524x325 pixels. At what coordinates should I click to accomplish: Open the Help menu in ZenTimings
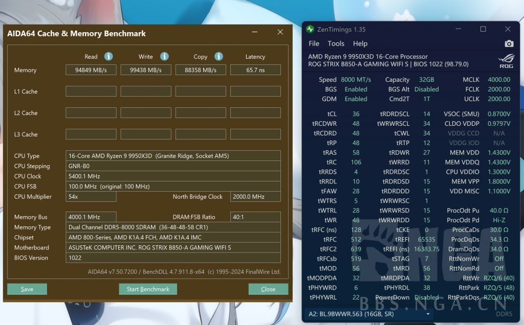tap(360, 43)
